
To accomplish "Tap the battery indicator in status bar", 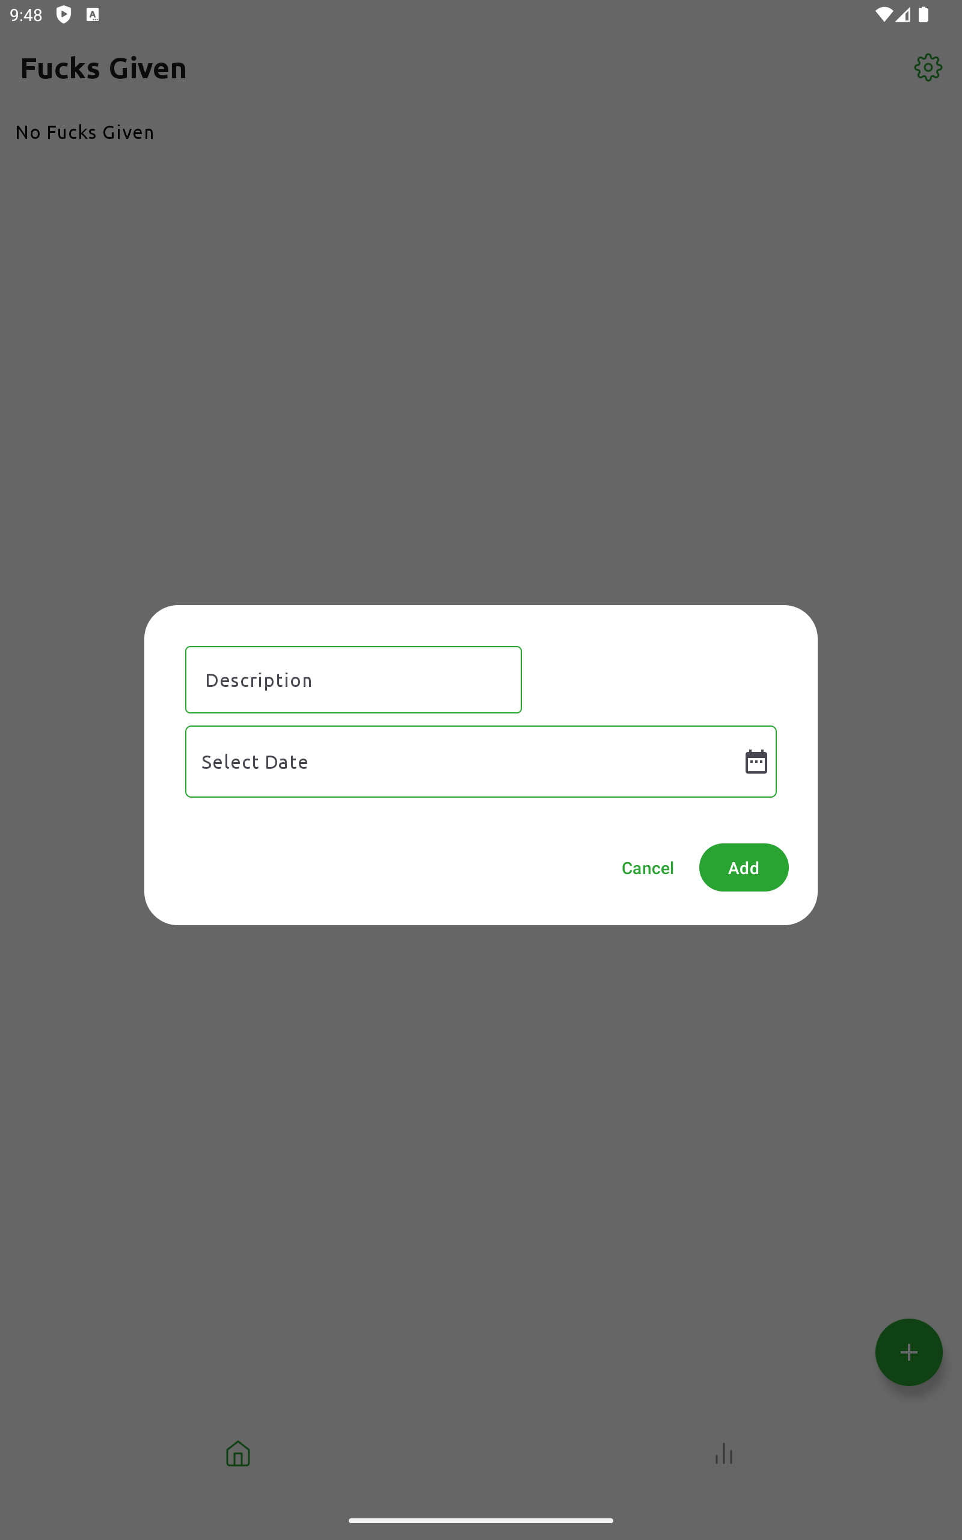I will coord(923,14).
